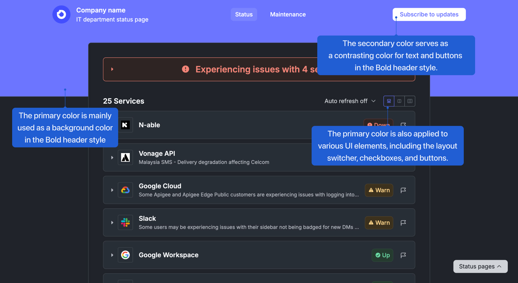Click the Warn badge for Slack
The height and width of the screenshot is (283, 518).
point(379,223)
